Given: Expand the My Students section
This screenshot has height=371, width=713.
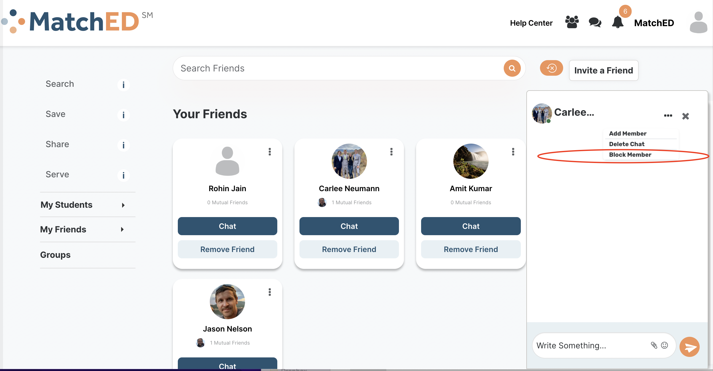Looking at the screenshot, I should 123,205.
